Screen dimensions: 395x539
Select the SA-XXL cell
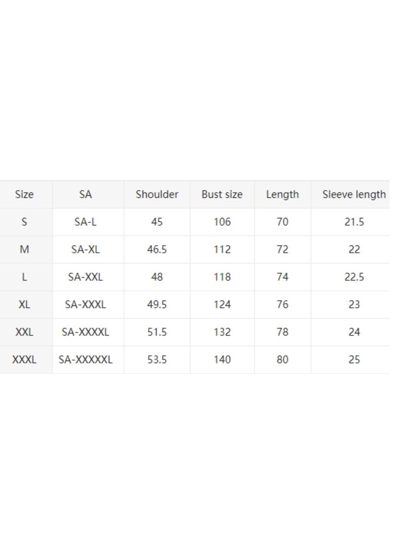tap(85, 277)
